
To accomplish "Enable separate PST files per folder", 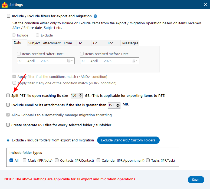I will pos(8,125).
